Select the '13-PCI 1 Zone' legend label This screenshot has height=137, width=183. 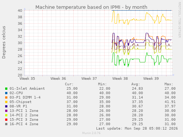pyautogui.click(x=24, y=111)
